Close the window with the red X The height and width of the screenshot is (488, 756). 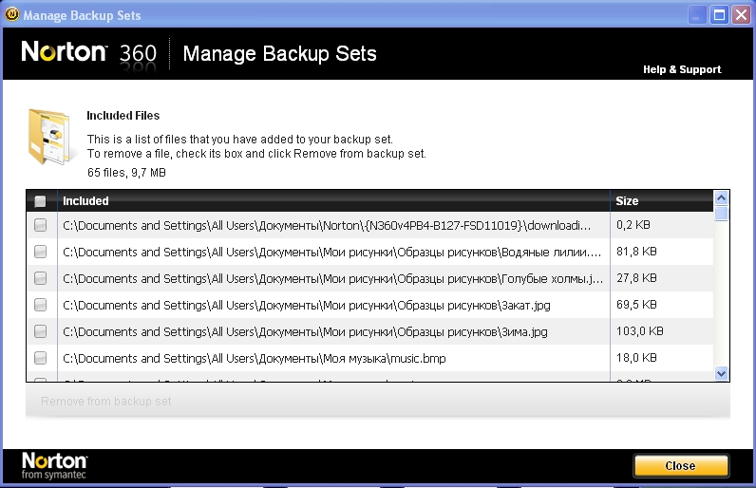740,14
